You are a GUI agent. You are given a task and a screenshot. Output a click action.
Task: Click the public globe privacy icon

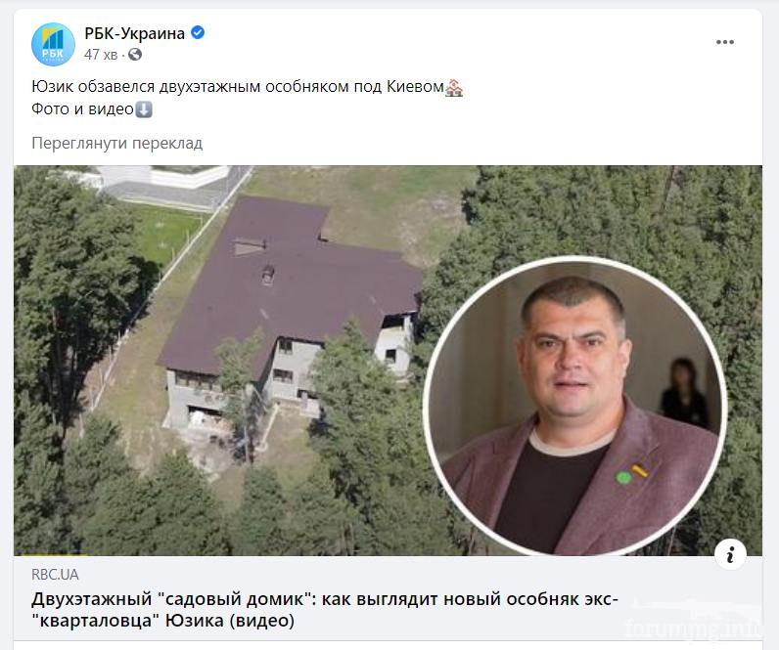click(x=135, y=55)
